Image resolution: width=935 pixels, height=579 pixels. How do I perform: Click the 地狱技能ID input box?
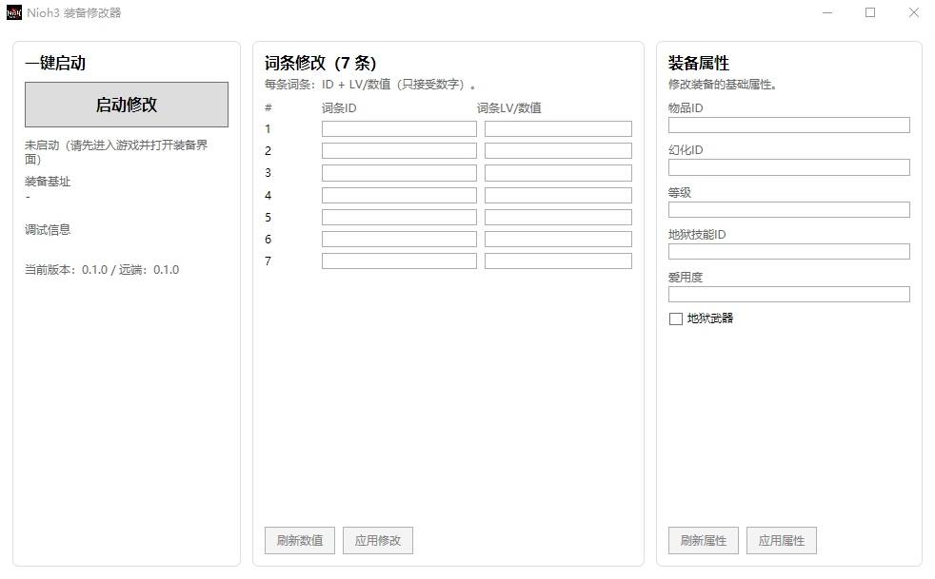click(788, 252)
